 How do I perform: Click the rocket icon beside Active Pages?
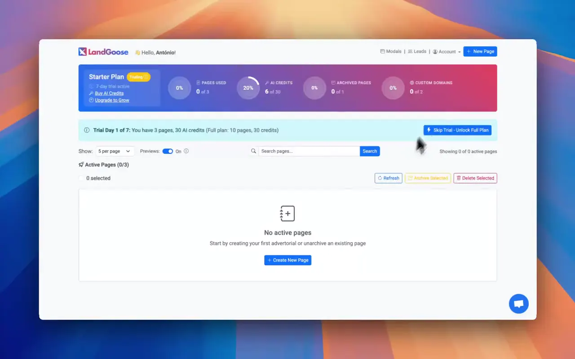(x=81, y=165)
